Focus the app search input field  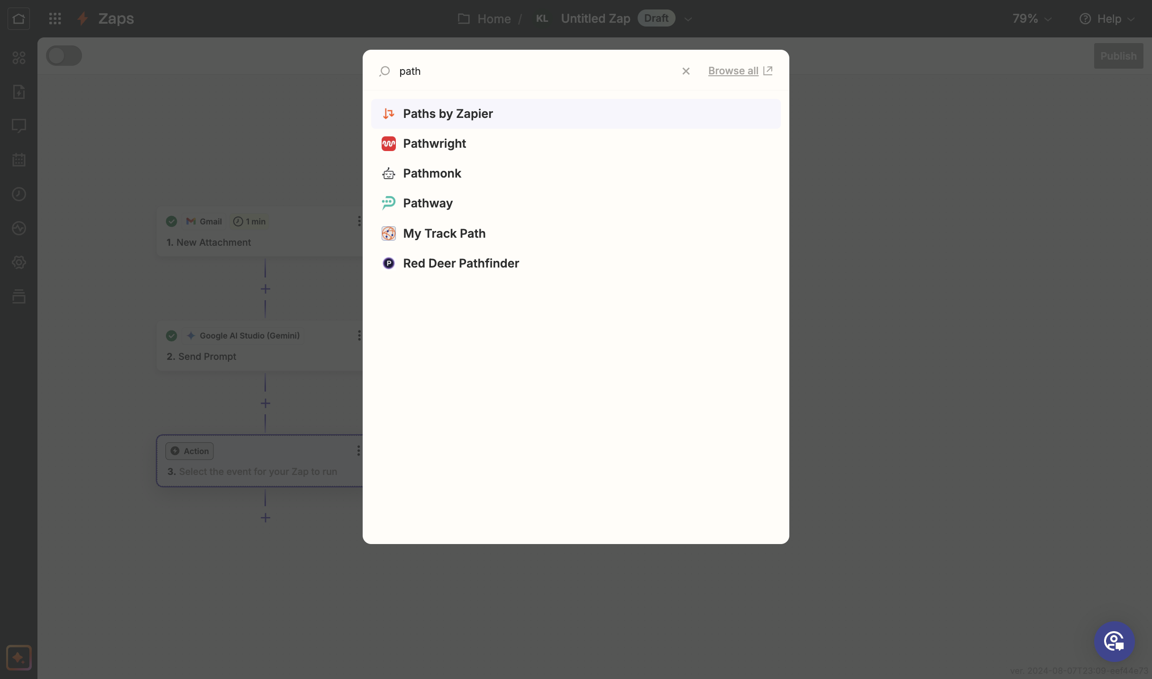[x=536, y=71]
